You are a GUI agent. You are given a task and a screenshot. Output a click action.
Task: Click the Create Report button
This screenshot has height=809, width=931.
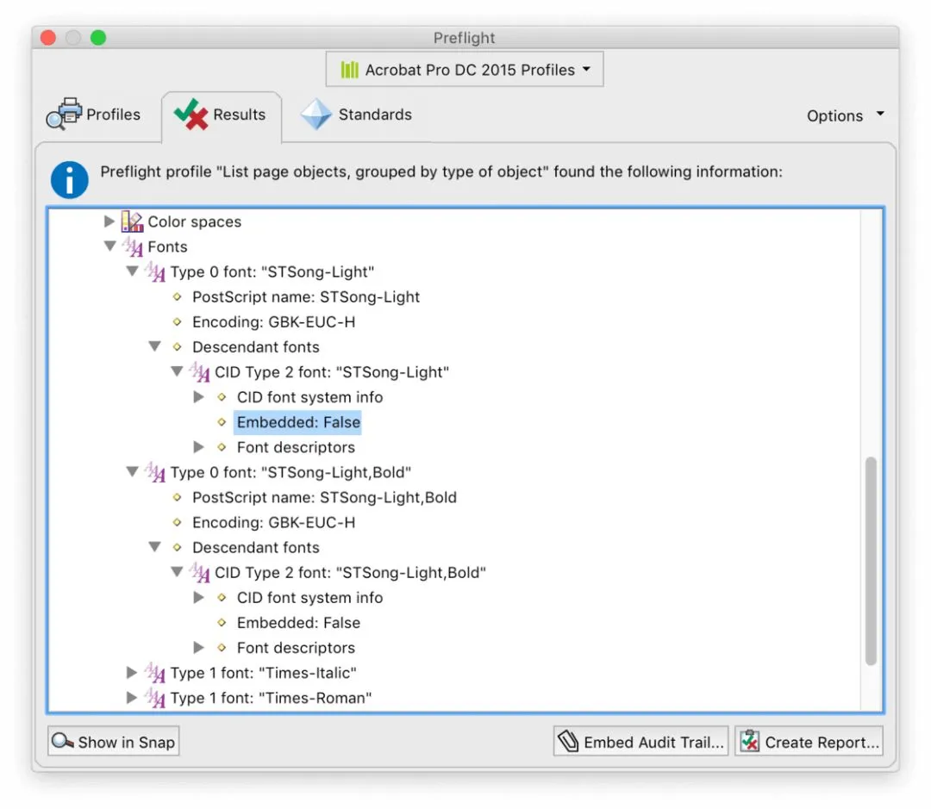point(809,741)
